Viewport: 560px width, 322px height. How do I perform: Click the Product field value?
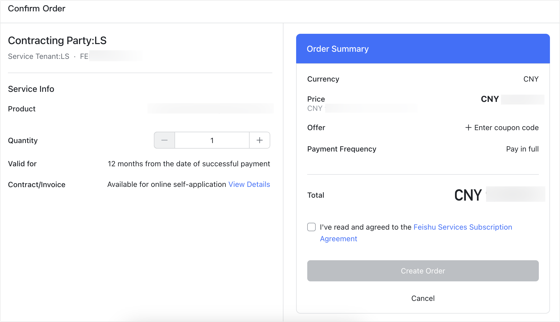(210, 108)
